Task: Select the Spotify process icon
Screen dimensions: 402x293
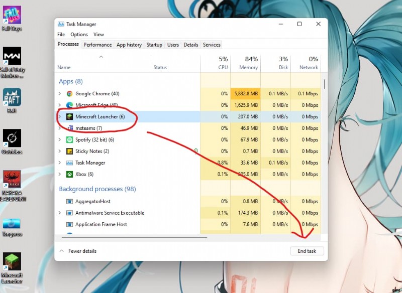Action: click(x=70, y=140)
